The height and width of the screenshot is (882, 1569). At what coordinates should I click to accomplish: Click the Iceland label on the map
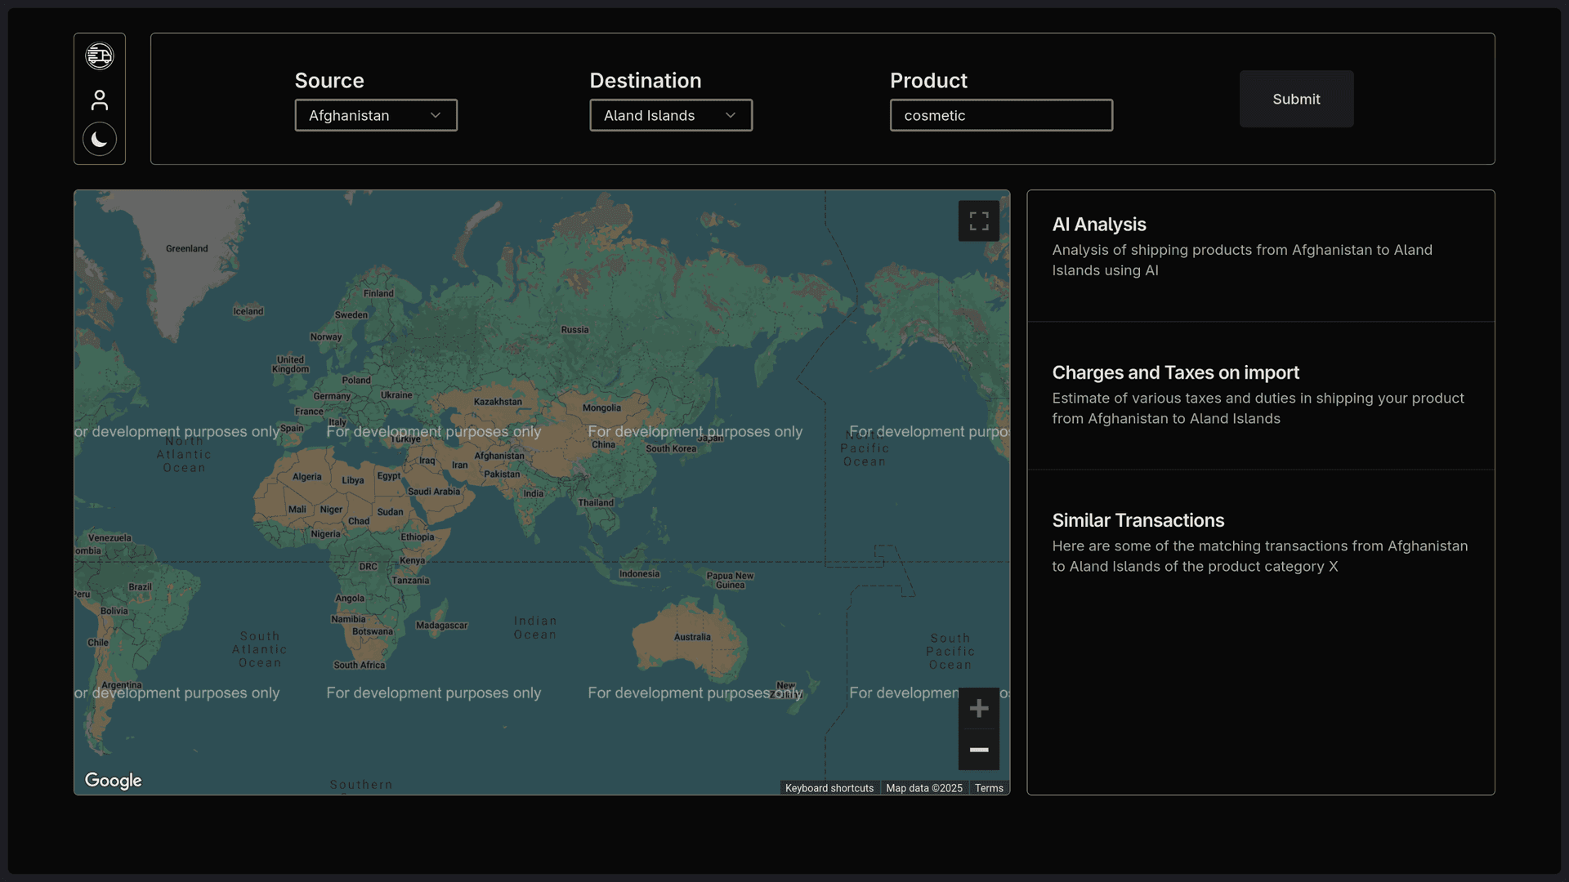click(248, 311)
